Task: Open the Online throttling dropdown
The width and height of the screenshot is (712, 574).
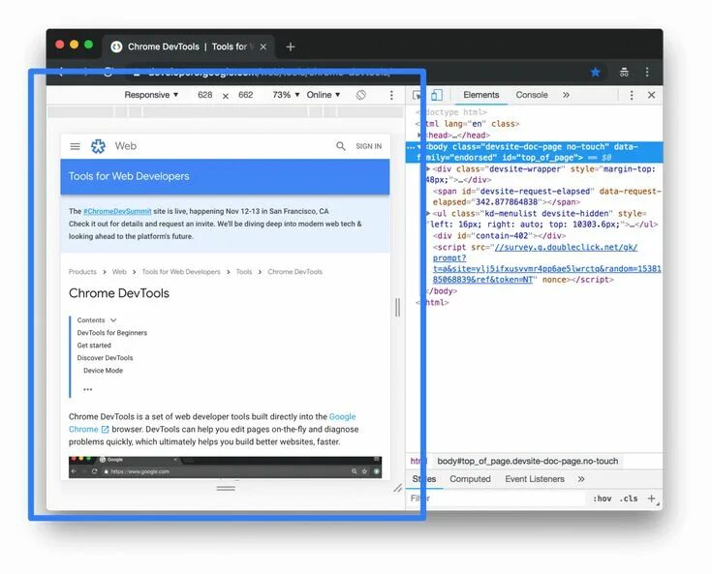Action: tap(324, 95)
